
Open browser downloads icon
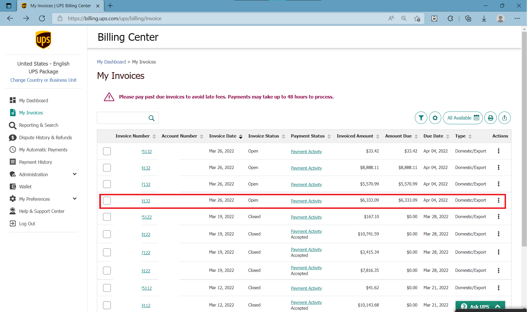484,18
